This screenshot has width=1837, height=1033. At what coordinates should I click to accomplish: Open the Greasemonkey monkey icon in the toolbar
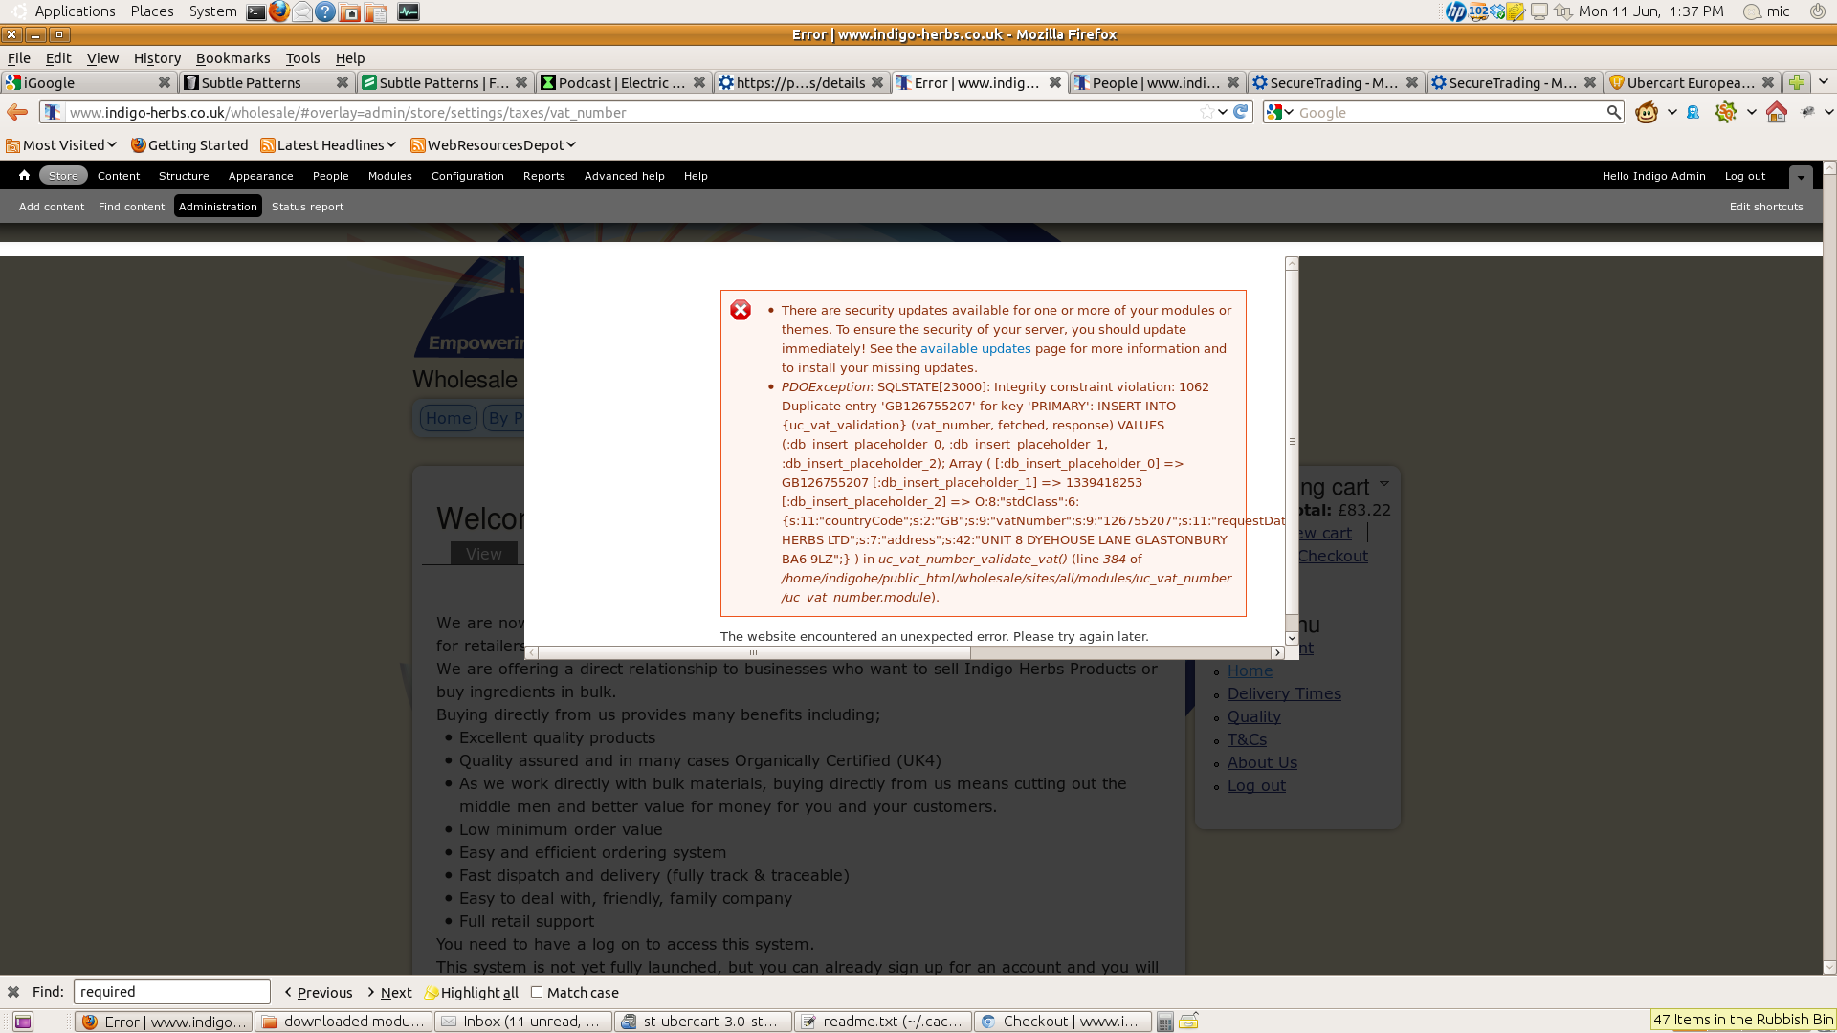1646,112
